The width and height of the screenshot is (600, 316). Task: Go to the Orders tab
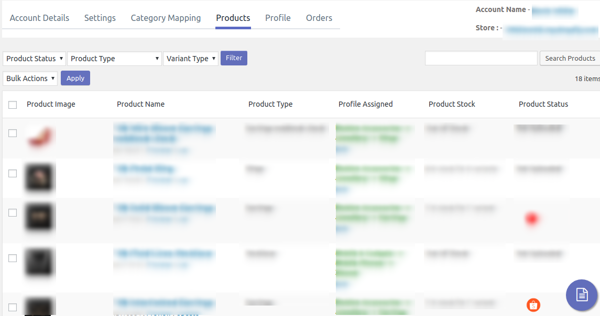pyautogui.click(x=319, y=18)
